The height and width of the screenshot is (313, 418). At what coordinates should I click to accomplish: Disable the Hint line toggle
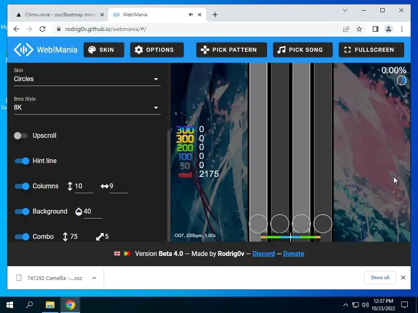coord(22,161)
